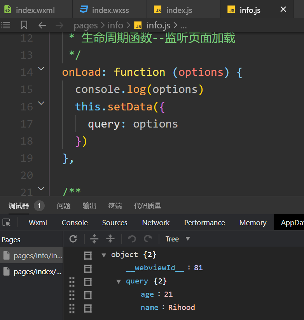Screen dimensions: 304x320
Task: Click the outline list icon
Action: [x=6, y=25]
